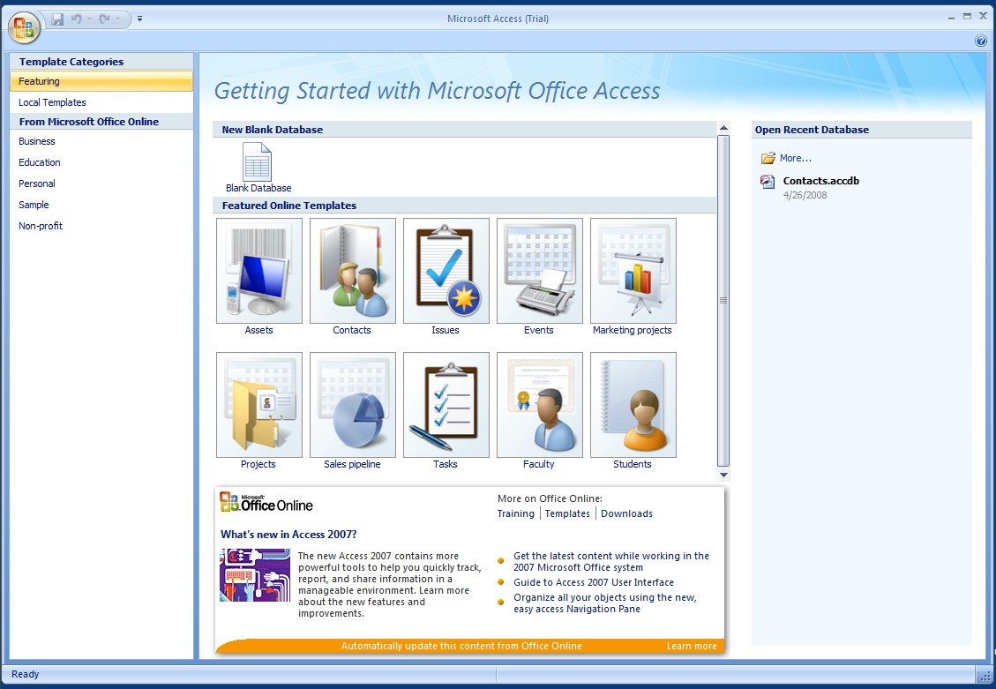Expand the Customize Quick Access Toolbar dropdown
996x689 pixels.
(140, 19)
